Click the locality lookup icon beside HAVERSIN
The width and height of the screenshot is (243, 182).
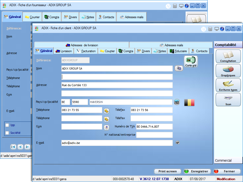point(177,102)
